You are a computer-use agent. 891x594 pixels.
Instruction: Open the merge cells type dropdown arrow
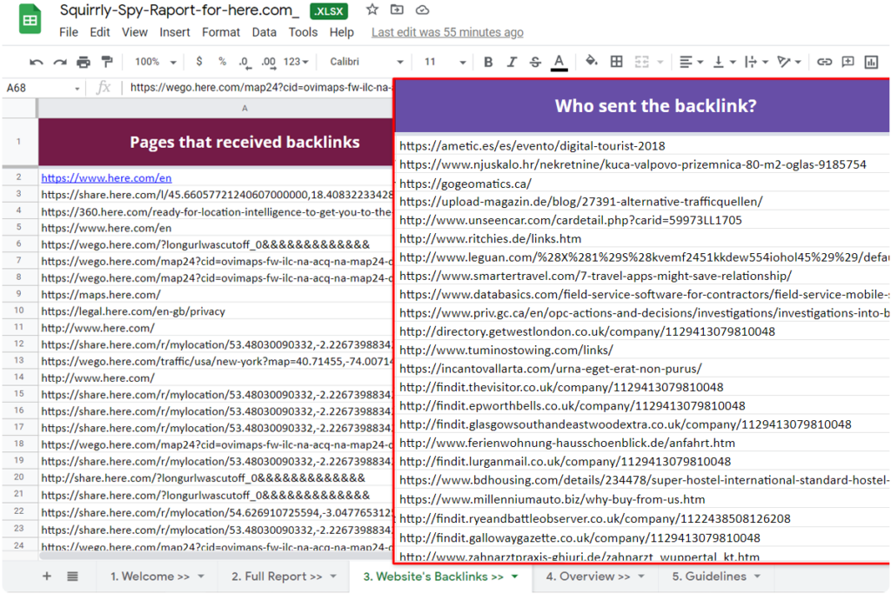[x=660, y=62]
